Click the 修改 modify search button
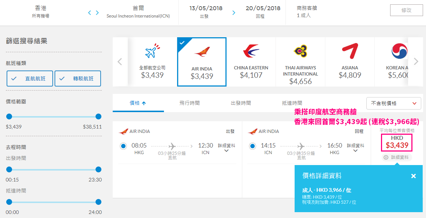 [x=407, y=11]
